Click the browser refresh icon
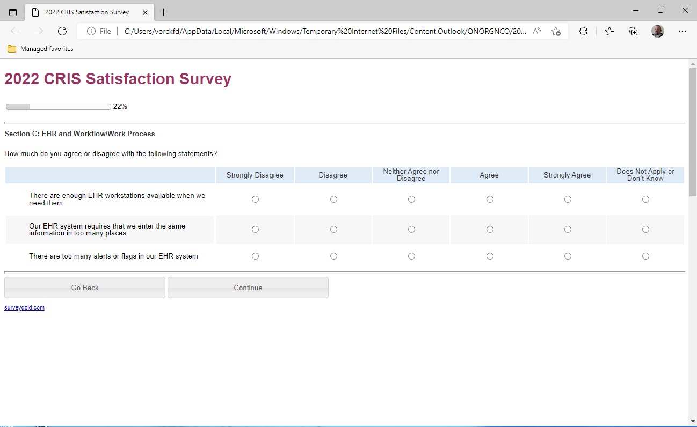The width and height of the screenshot is (697, 427). pos(62,31)
